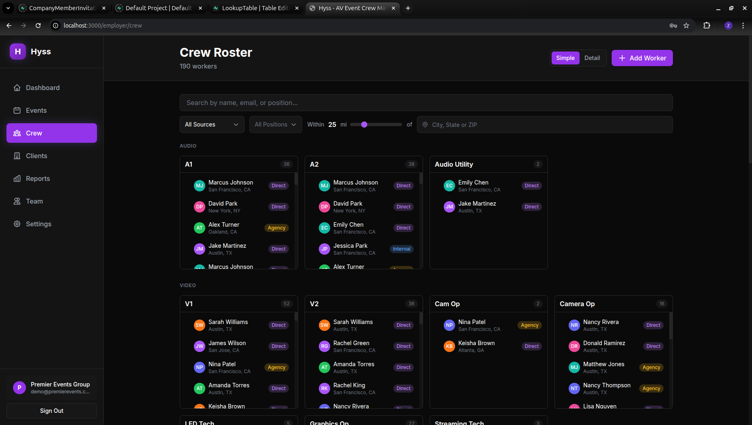
Task: Click the Reports bar chart icon
Action: pyautogui.click(x=17, y=178)
